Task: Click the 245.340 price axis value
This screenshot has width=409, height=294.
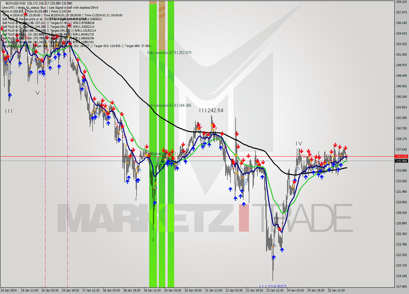Action: tap(401, 97)
